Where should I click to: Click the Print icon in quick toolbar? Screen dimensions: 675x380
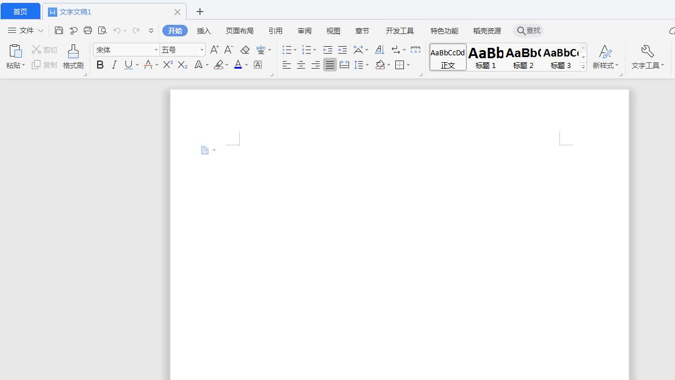[88, 31]
